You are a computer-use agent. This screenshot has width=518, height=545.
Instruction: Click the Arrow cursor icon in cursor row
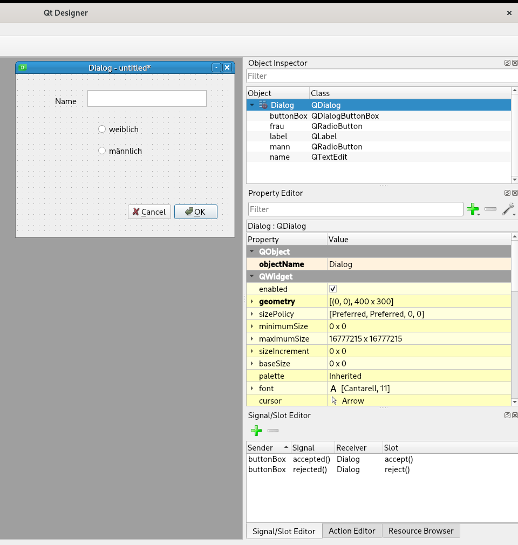(x=334, y=401)
